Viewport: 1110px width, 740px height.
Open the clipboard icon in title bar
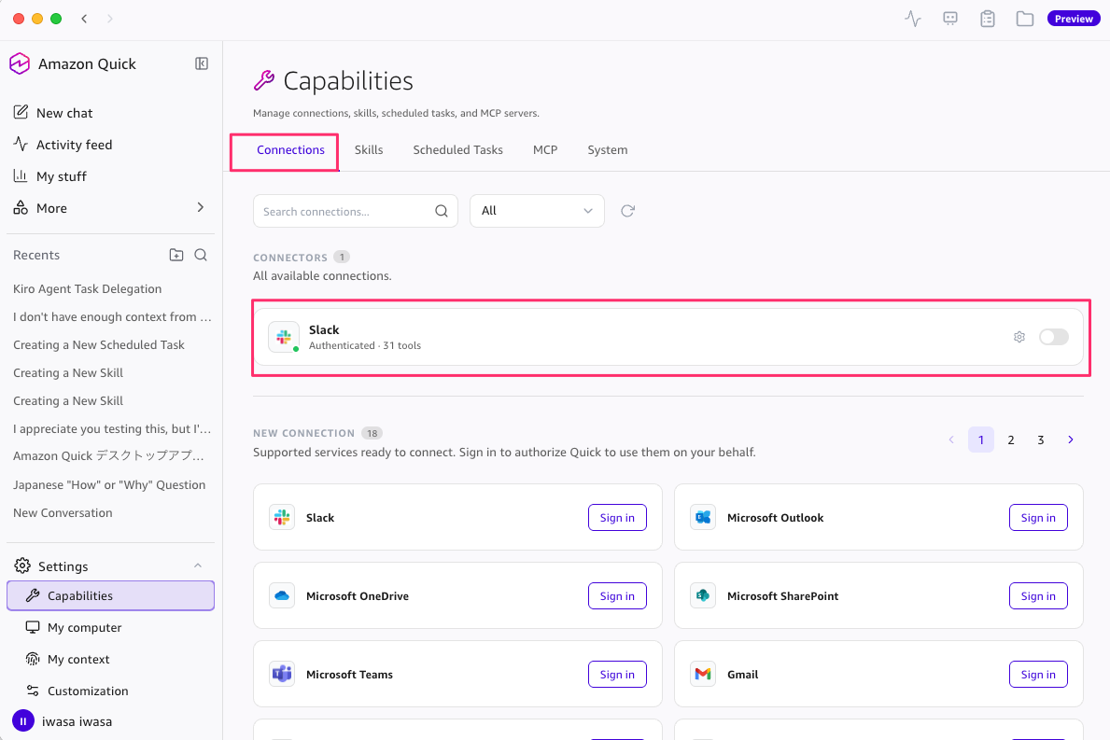coord(988,19)
